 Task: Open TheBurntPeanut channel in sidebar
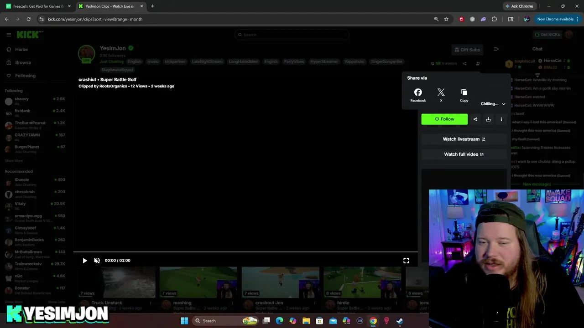pyautogui.click(x=36, y=125)
